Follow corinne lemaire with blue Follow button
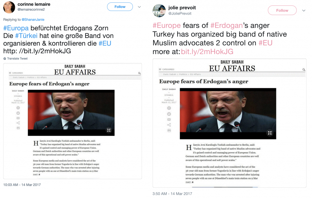The image size is (312, 198). pos(120,7)
